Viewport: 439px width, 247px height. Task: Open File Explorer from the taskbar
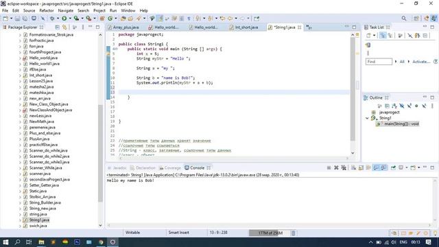(41, 242)
